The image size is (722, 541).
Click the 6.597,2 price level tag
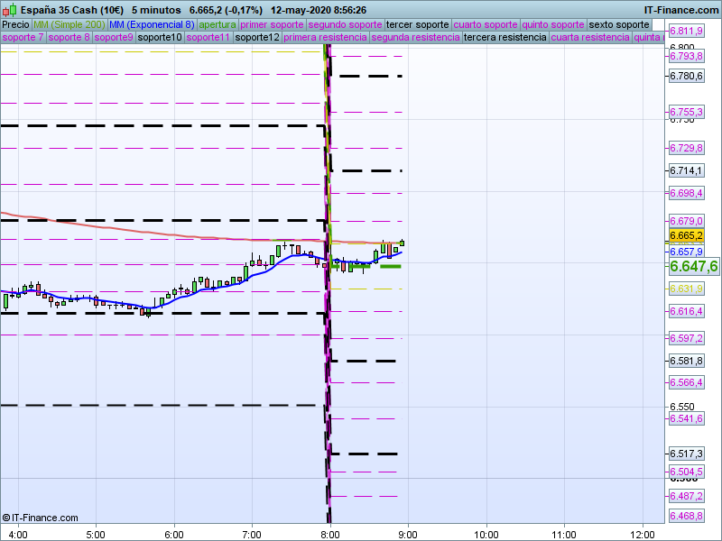[x=687, y=339]
